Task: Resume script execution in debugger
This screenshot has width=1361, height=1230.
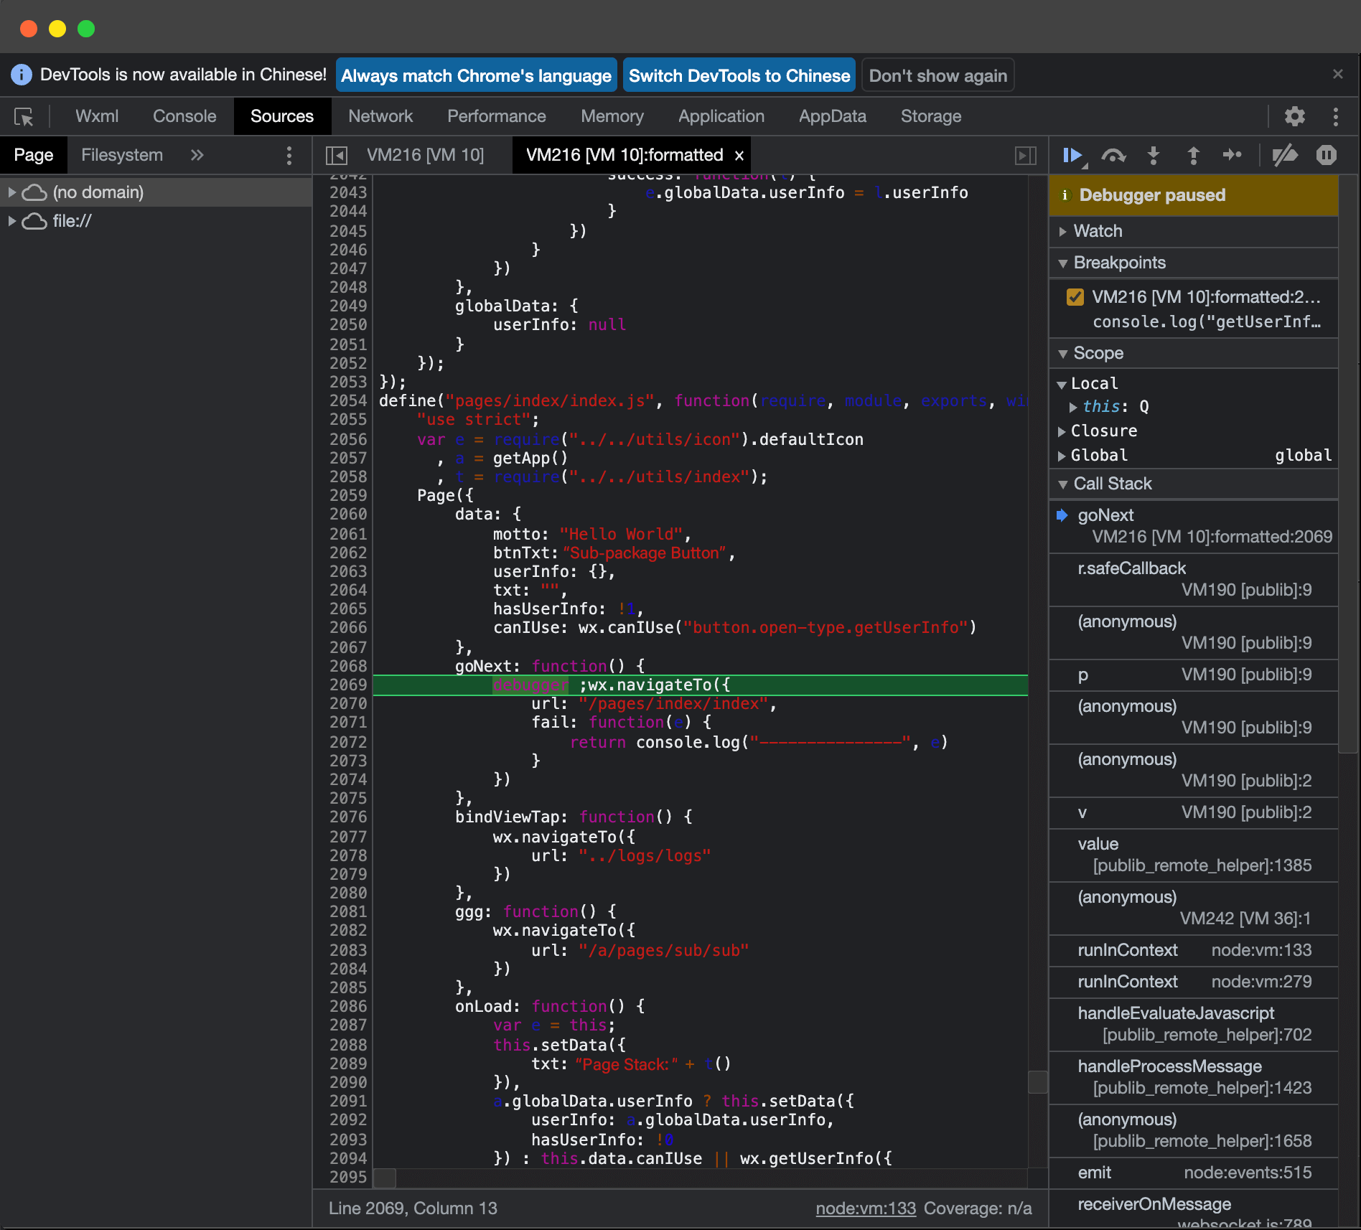Action: click(1072, 155)
